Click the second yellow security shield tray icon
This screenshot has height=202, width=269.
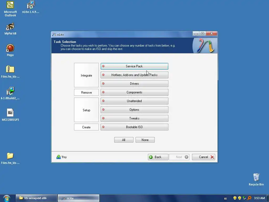(x=240, y=198)
